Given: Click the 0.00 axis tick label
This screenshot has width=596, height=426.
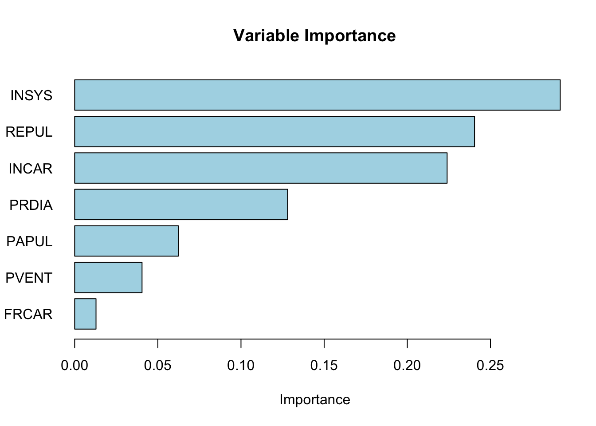Looking at the screenshot, I should pyautogui.click(x=74, y=365).
